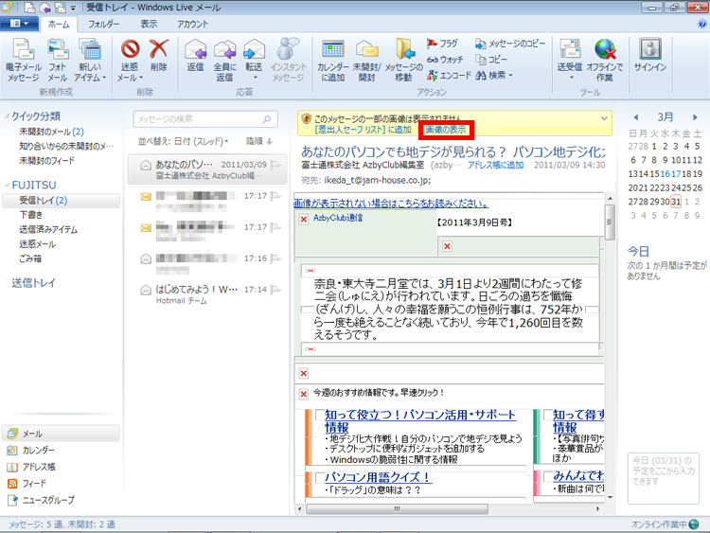Click the Watch (ウォッチ) button
The width and height of the screenshot is (710, 533).
[x=445, y=60]
